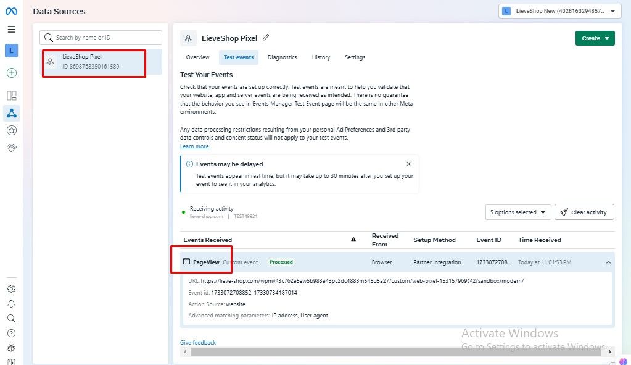Open the gear Settings icon in the sidebar
The image size is (631, 365).
point(11,289)
